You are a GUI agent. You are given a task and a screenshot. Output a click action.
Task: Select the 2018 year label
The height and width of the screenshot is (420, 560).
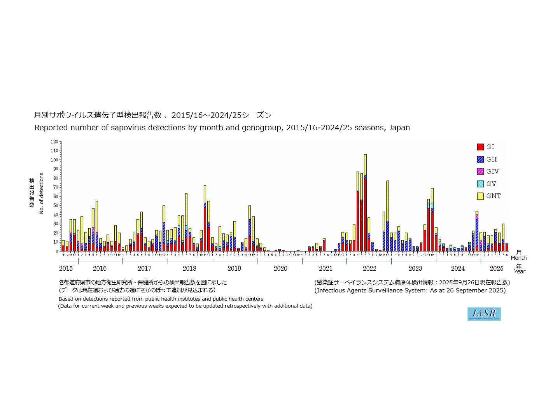pyautogui.click(x=189, y=268)
